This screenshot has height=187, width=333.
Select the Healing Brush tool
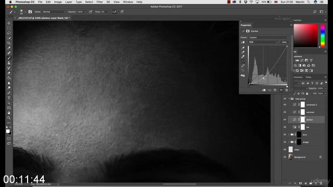pos(9,53)
